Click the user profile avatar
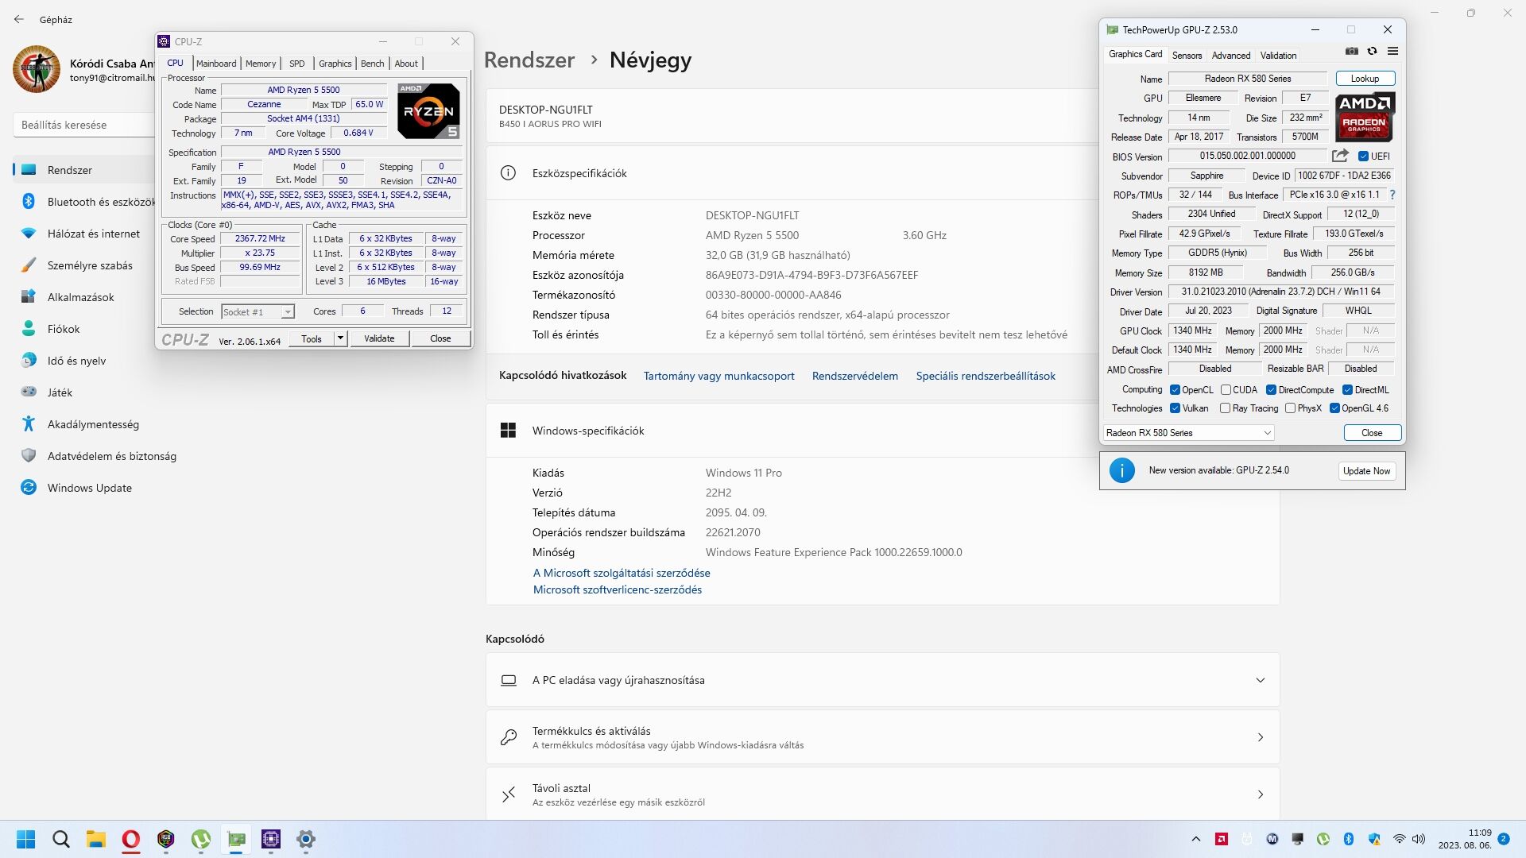Viewport: 1526px width, 858px height. coord(37,69)
